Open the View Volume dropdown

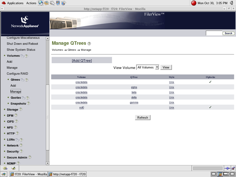(147, 67)
